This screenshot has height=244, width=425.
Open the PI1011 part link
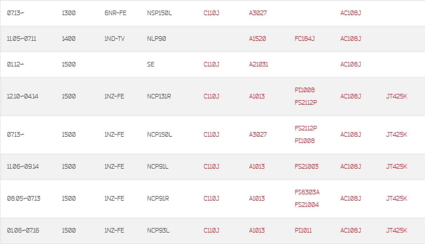pyautogui.click(x=303, y=230)
